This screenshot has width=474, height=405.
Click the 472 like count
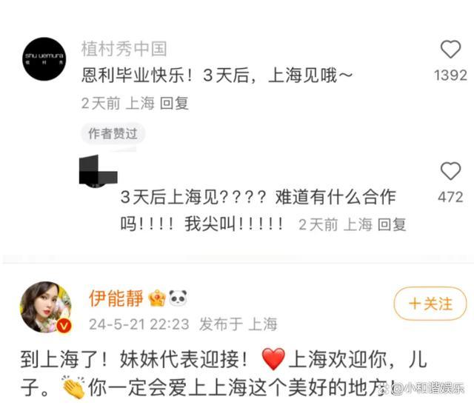(x=450, y=197)
